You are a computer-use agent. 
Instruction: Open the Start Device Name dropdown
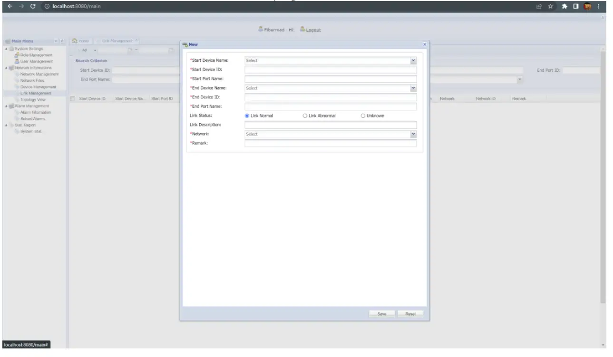tap(413, 60)
